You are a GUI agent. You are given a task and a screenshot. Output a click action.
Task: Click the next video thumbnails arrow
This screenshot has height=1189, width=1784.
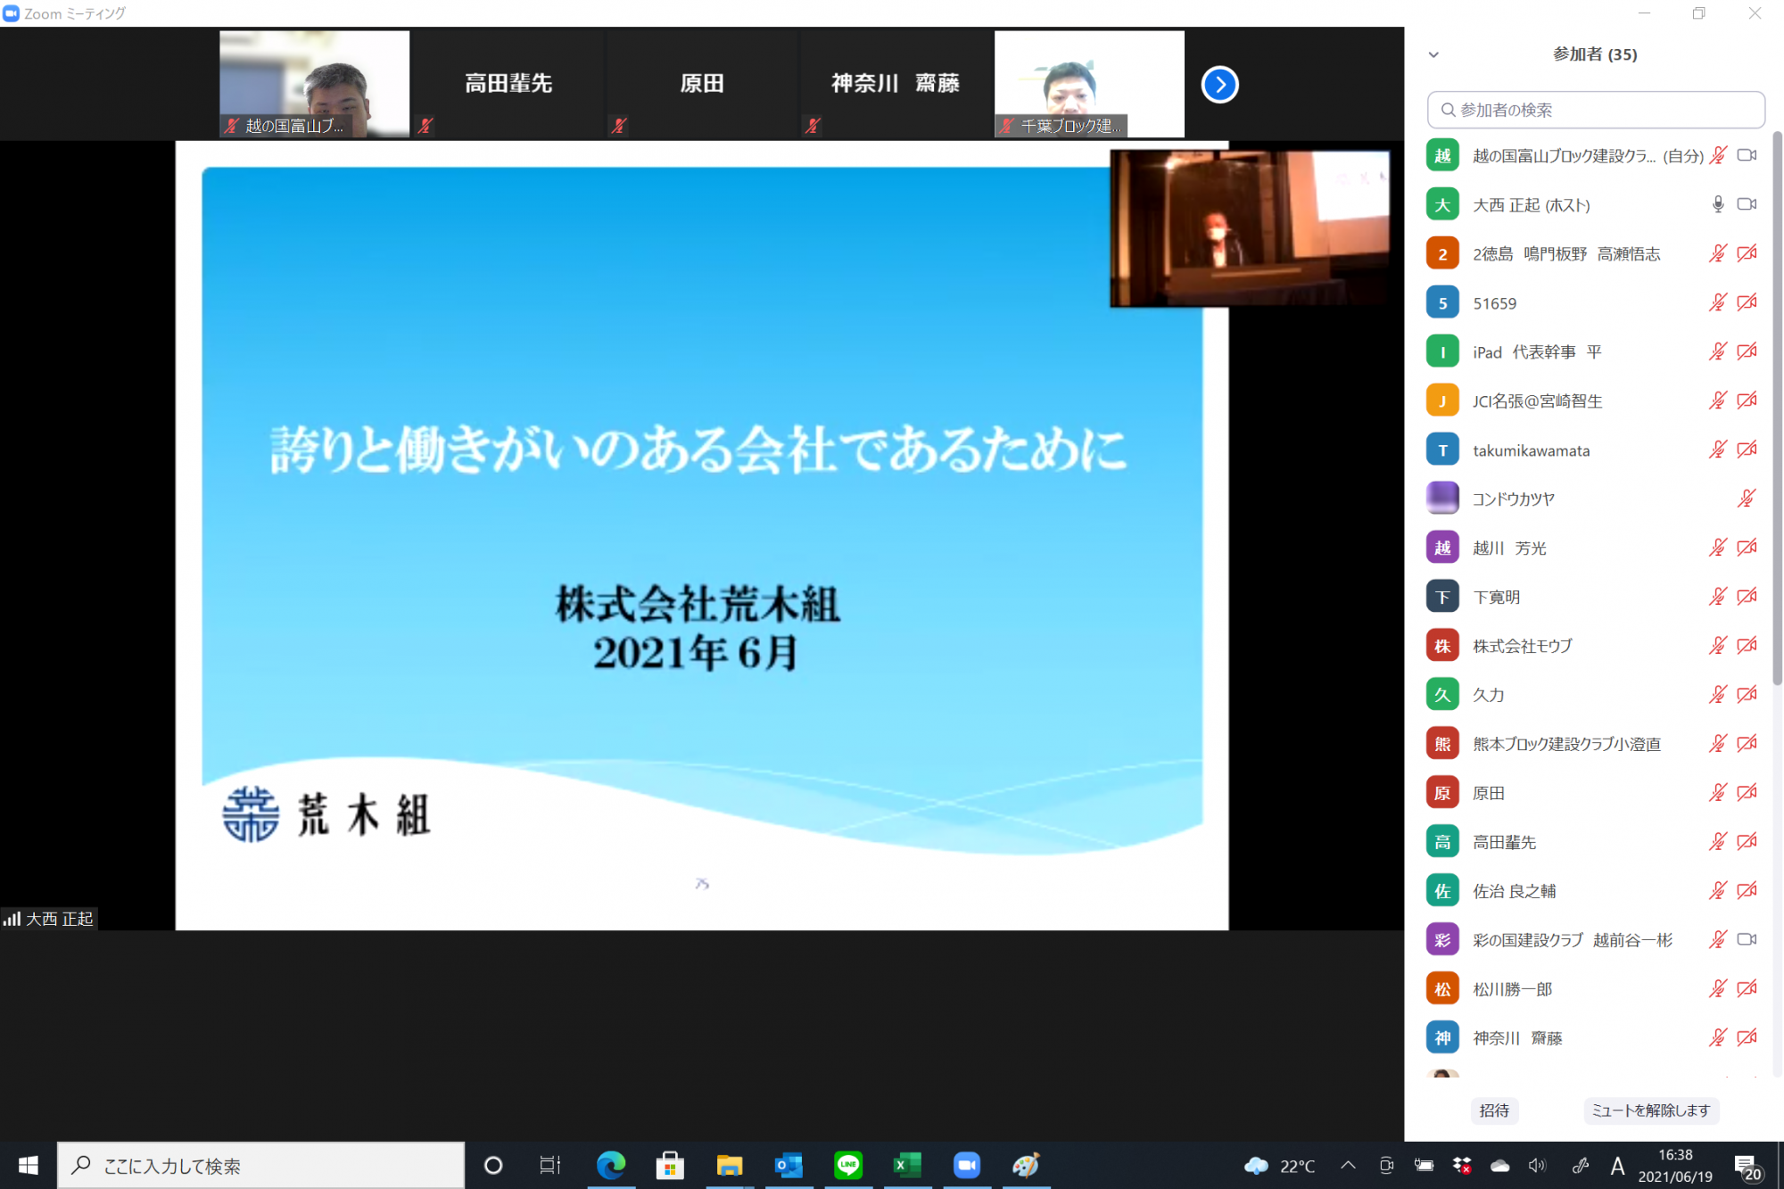pyautogui.click(x=1219, y=85)
